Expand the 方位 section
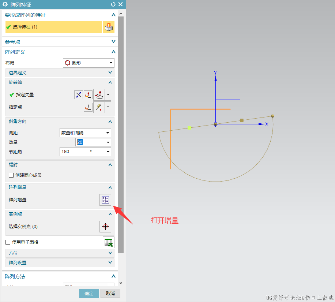Viewport: 335px width, 302px height. pyautogui.click(x=60, y=253)
